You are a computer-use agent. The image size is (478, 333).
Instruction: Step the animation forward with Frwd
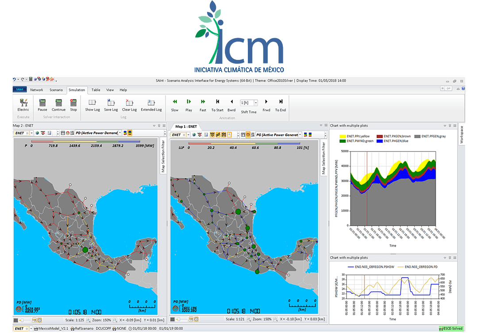266,104
